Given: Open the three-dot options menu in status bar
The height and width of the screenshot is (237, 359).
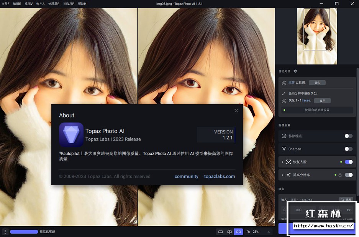Looking at the screenshot, I should tap(5, 232).
